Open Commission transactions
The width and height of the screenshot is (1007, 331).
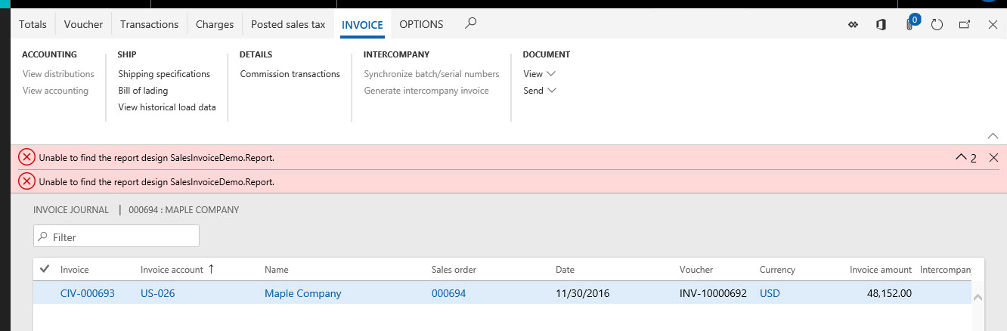(290, 74)
